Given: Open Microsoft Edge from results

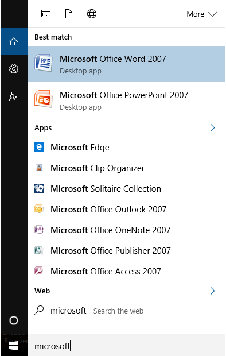Looking at the screenshot, I should 126,148.
